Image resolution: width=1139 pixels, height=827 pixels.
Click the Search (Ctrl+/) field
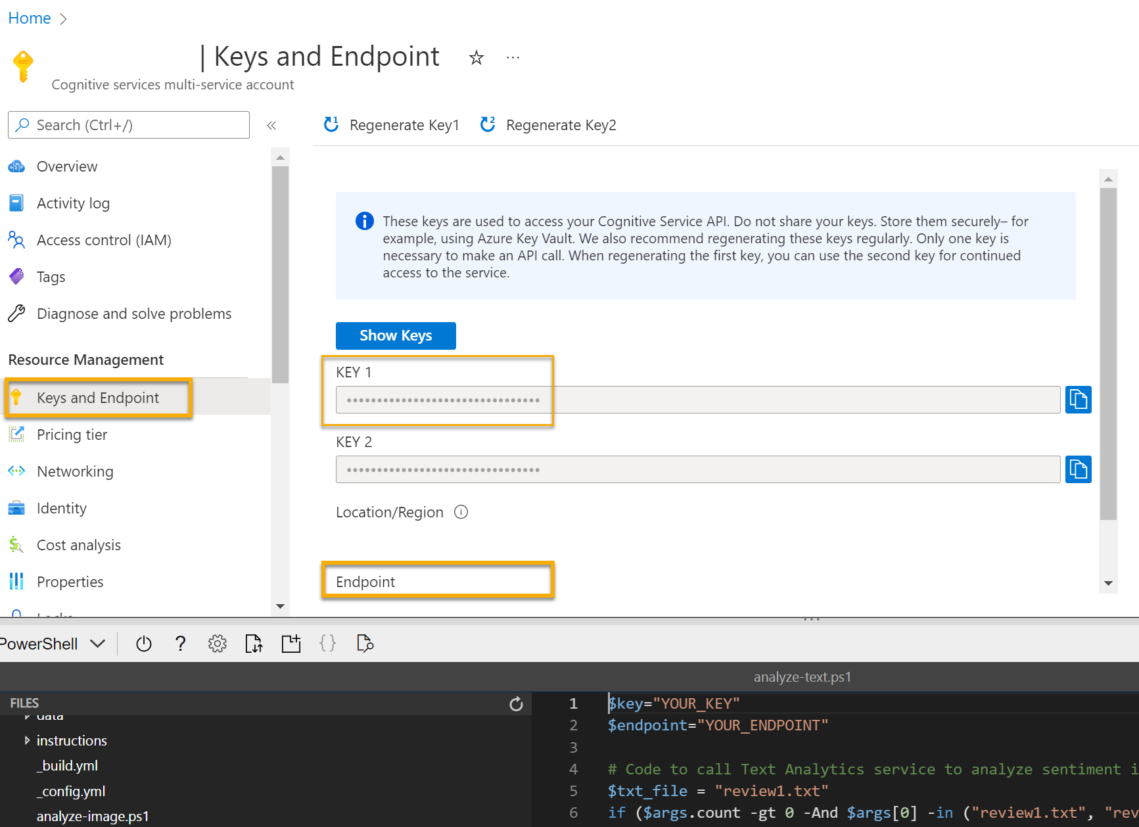129,125
